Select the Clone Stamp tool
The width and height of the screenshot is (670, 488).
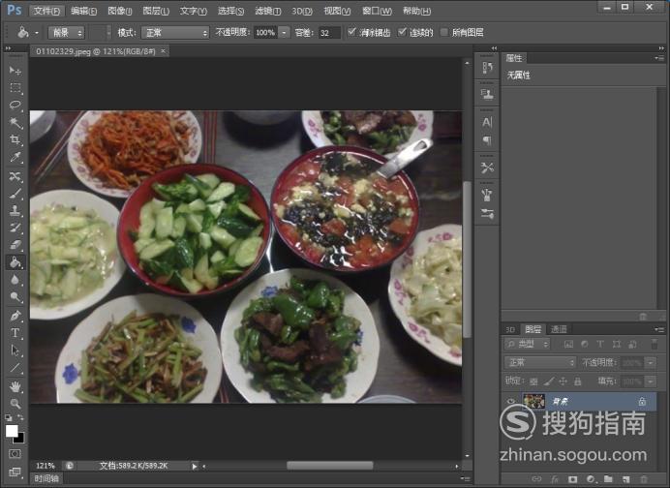15,210
